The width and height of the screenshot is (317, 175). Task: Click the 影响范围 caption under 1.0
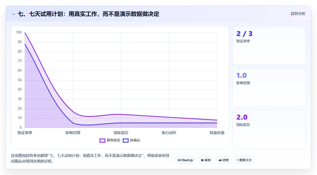pos(243,83)
